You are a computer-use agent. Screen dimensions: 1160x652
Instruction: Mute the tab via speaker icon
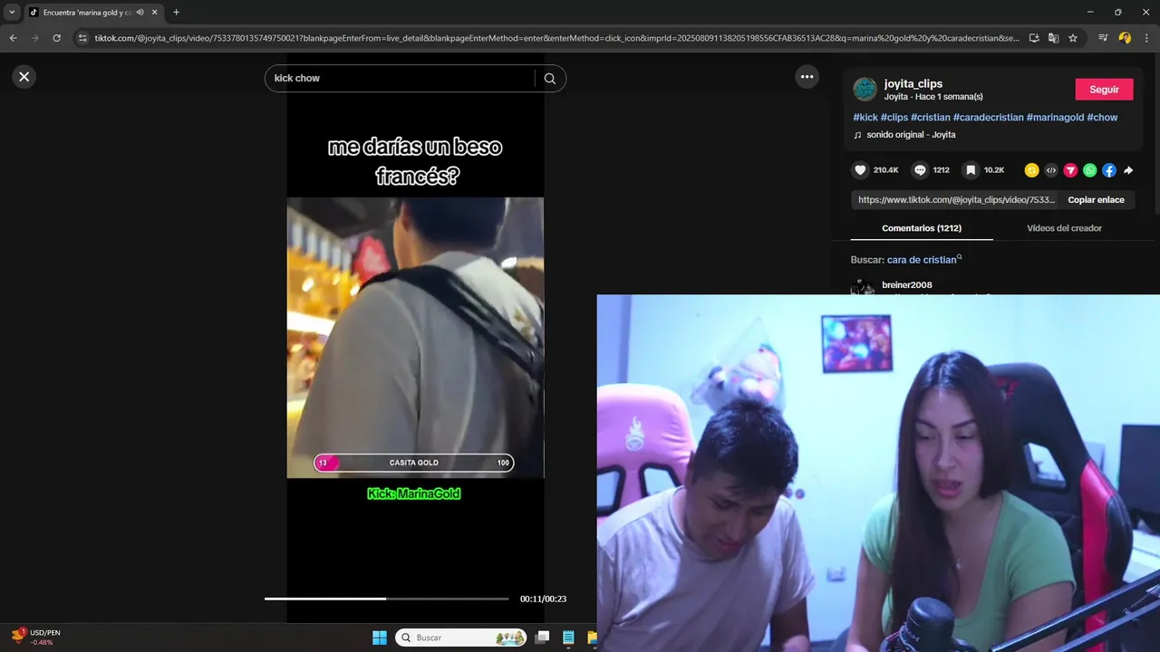coord(140,13)
